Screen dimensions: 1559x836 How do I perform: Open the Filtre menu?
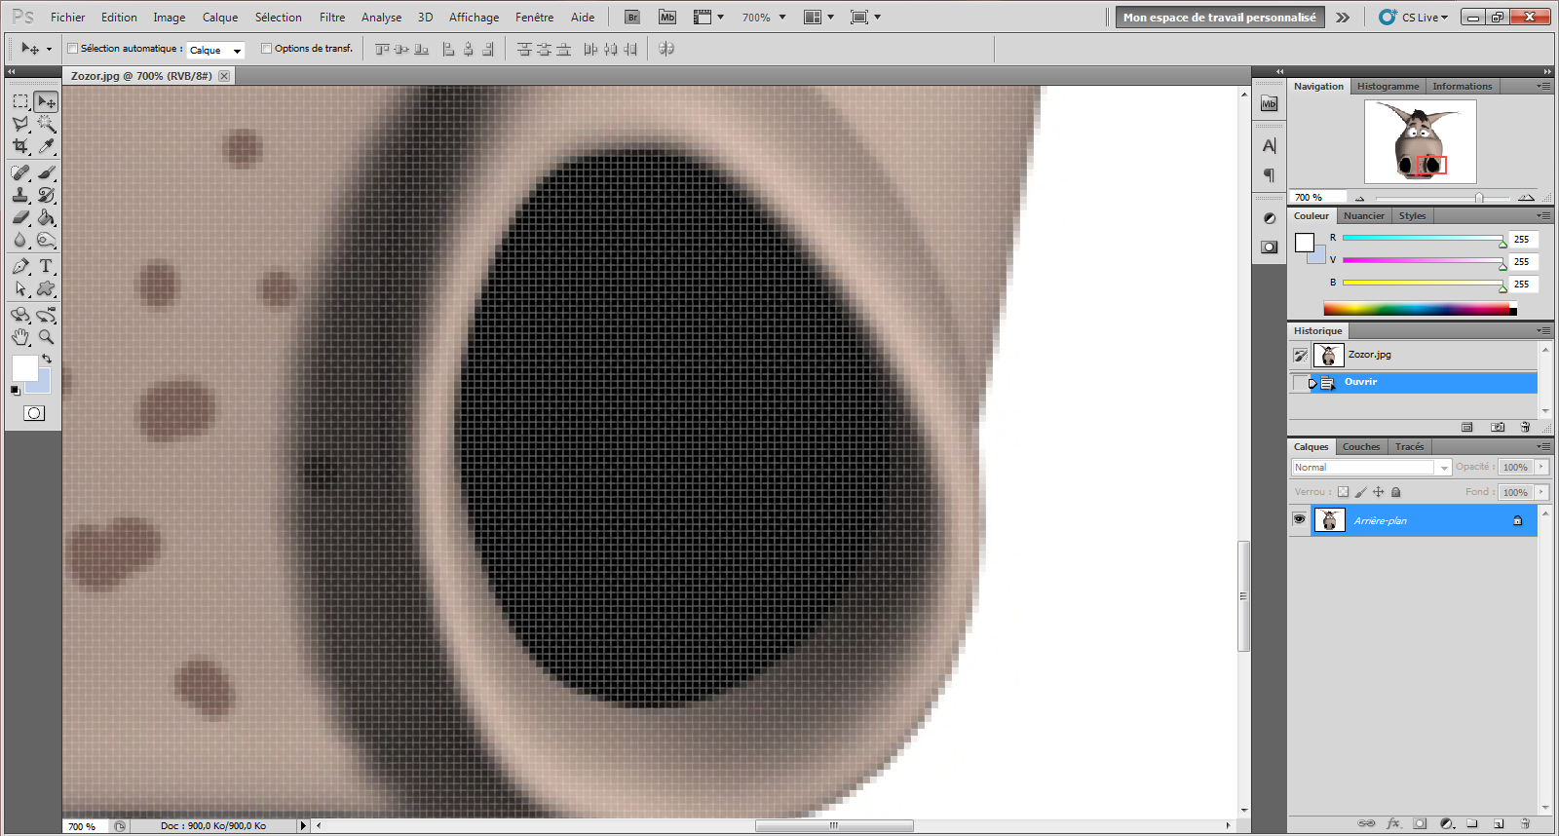pos(332,18)
